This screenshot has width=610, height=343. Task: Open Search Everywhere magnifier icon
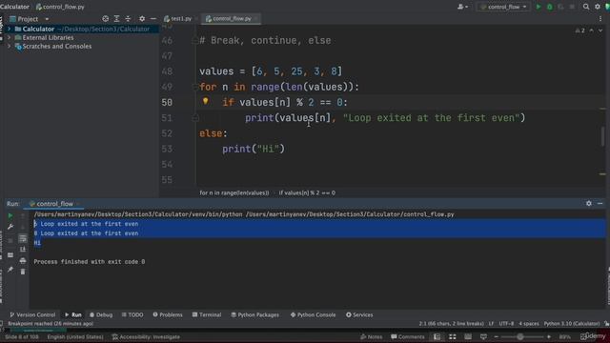pos(586,7)
